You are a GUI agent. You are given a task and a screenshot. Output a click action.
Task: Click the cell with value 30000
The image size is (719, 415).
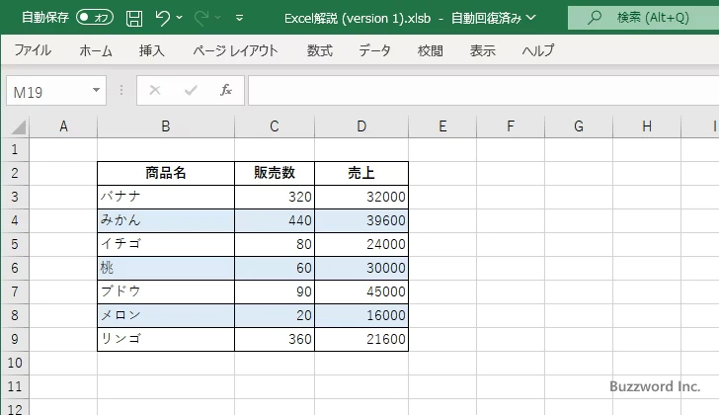coord(361,268)
